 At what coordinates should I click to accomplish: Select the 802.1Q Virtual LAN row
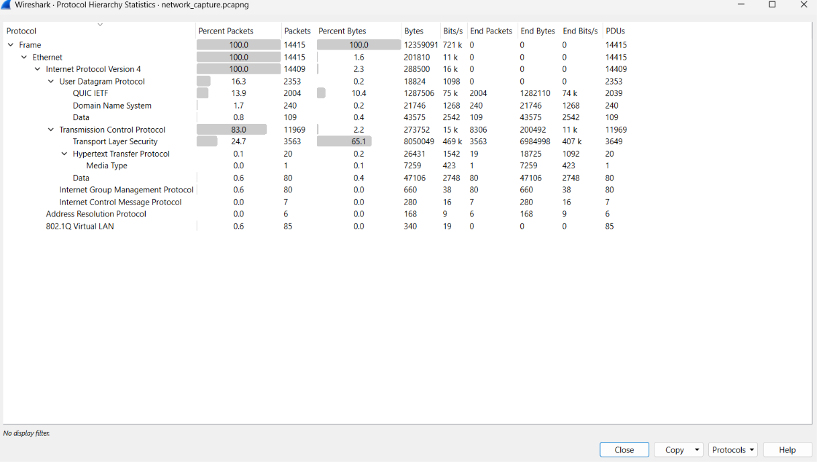(x=407, y=226)
